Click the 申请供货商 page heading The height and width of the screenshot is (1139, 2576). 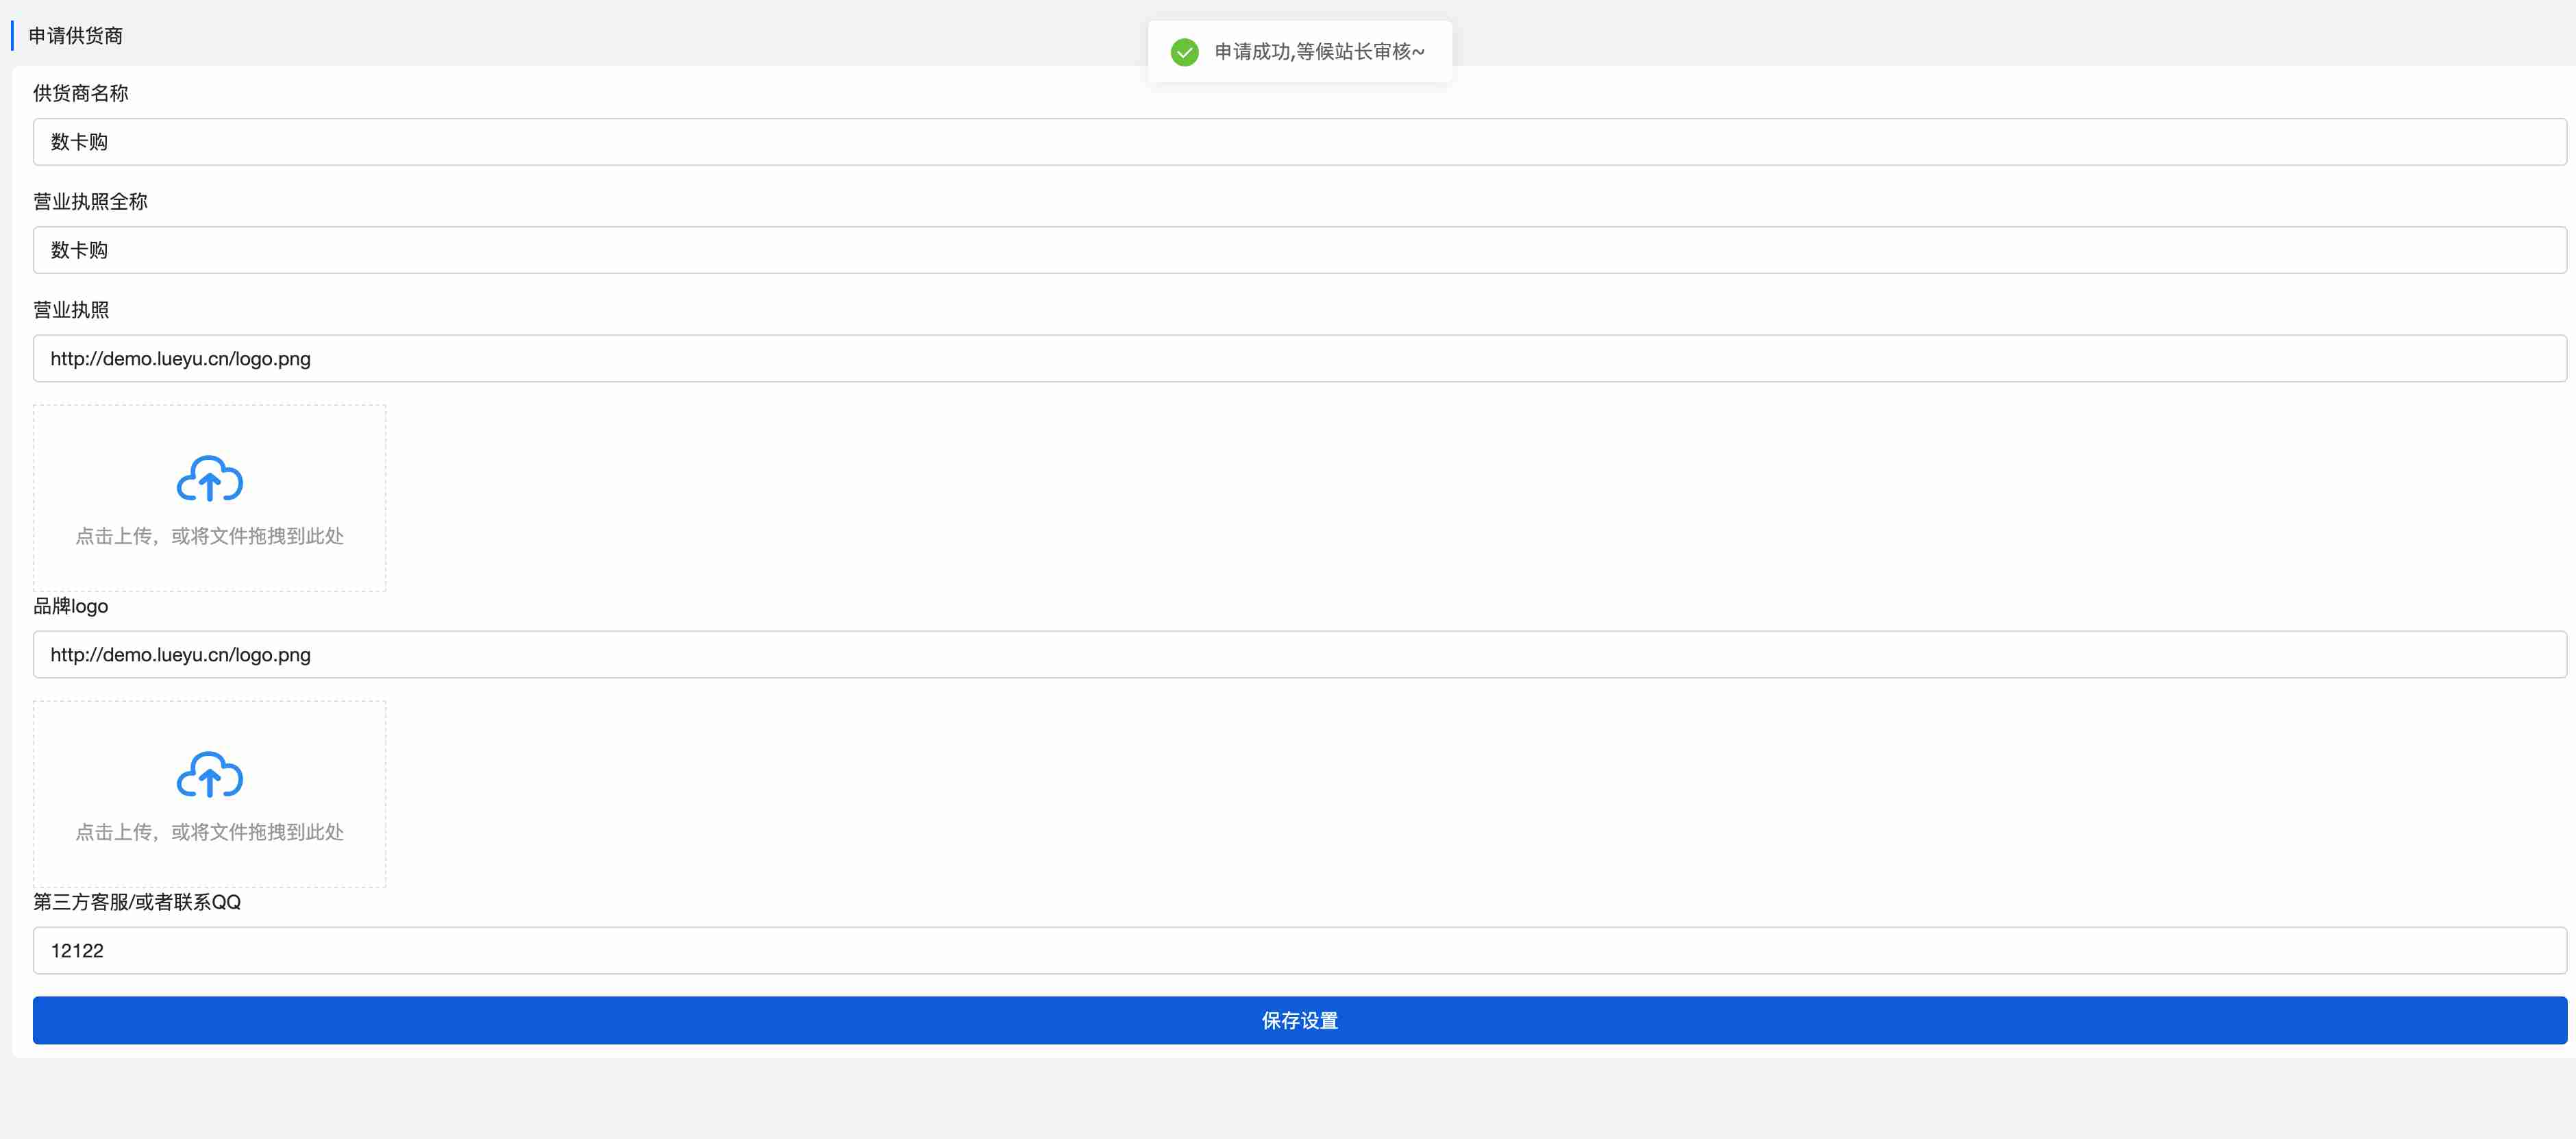pyautogui.click(x=76, y=36)
